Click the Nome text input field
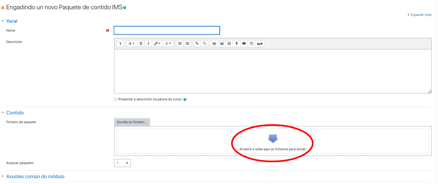 [x=167, y=31]
